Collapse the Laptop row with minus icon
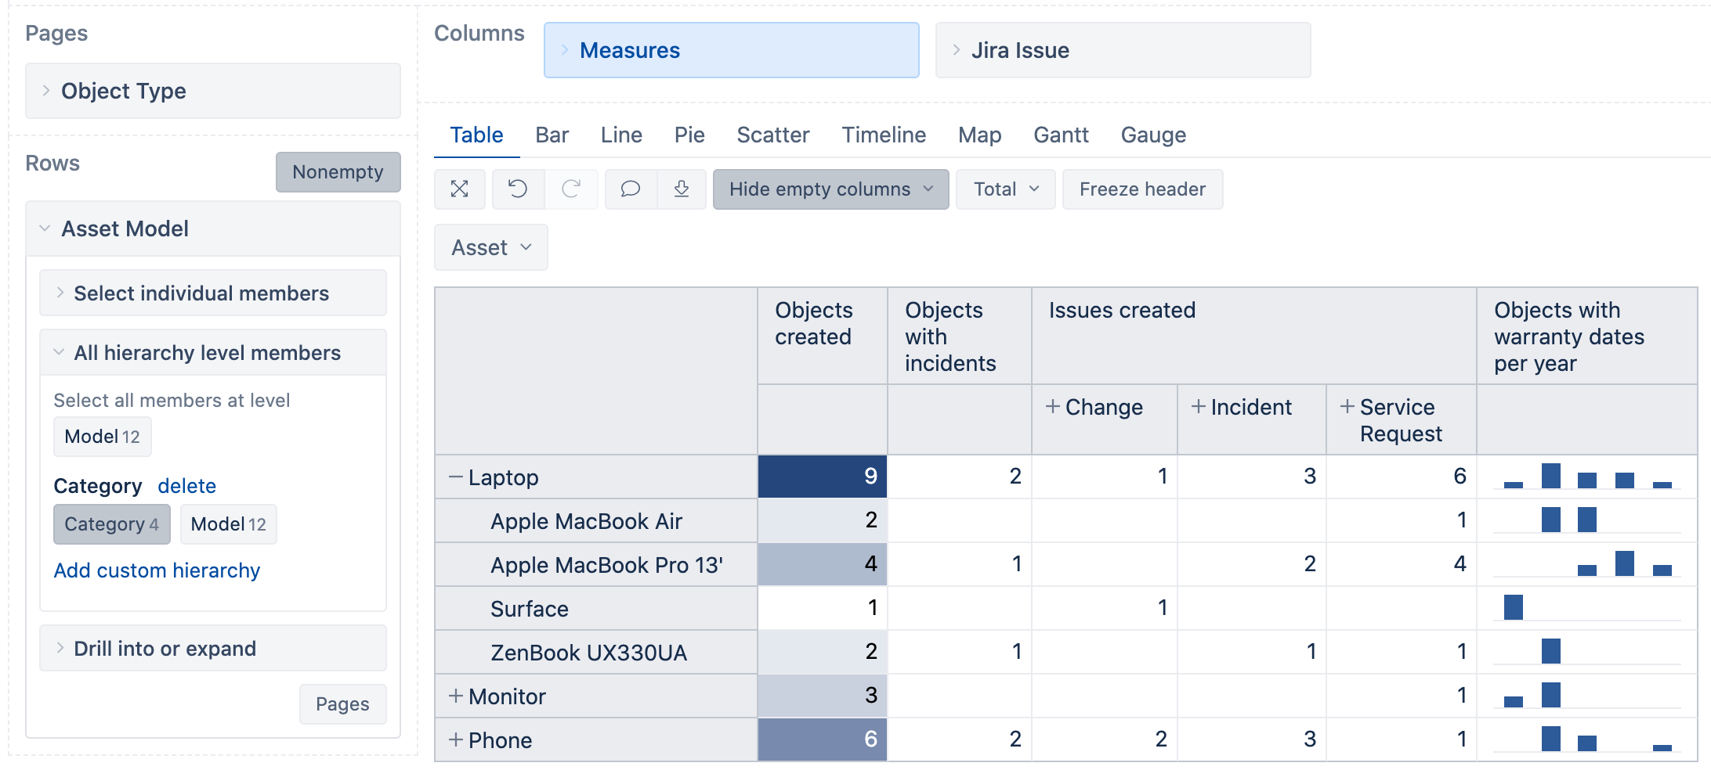This screenshot has height=770, width=1711. (x=456, y=477)
